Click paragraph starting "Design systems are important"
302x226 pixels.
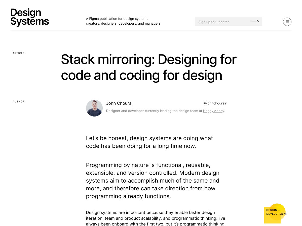pyautogui.click(x=156, y=218)
